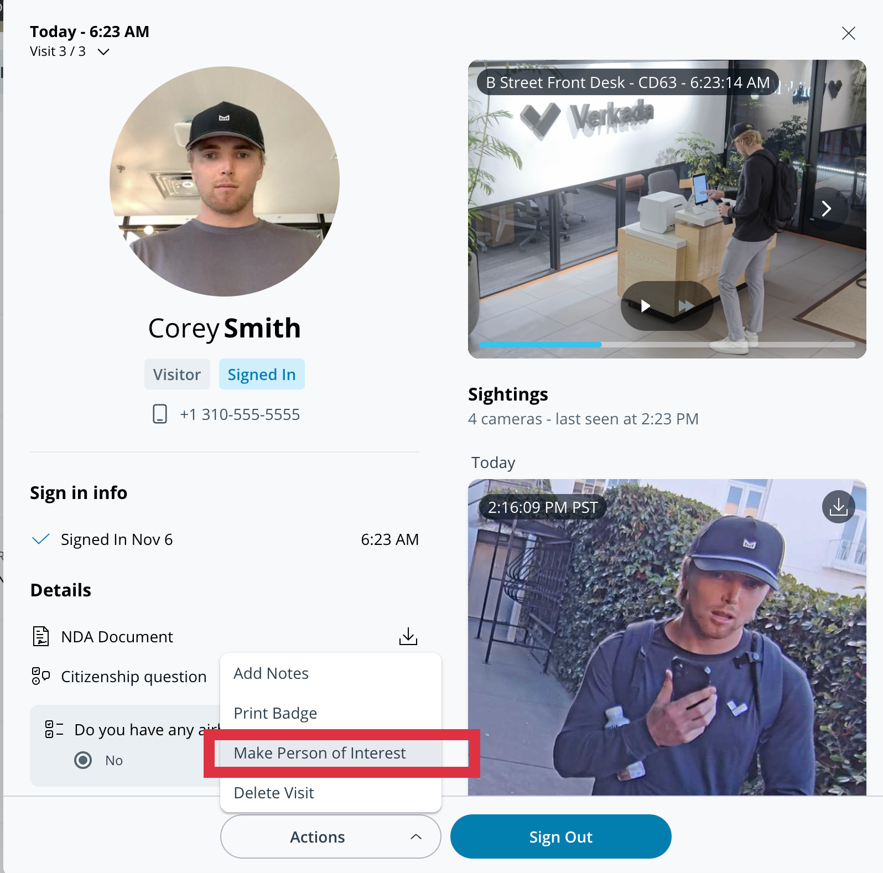Select the "No" radio button
This screenshot has width=883, height=873.
click(83, 760)
